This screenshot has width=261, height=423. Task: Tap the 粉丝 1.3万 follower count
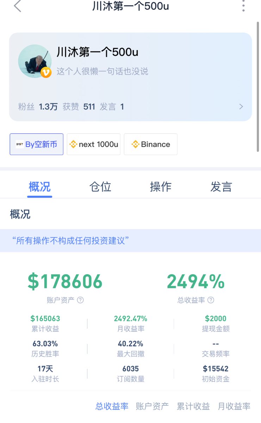pyautogui.click(x=38, y=107)
